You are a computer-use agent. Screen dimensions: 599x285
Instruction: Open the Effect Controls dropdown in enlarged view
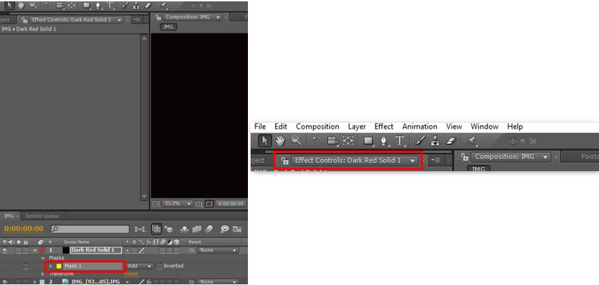(413, 161)
